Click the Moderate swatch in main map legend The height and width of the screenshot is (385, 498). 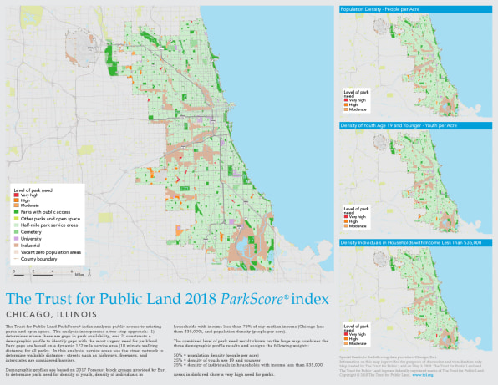(16, 205)
